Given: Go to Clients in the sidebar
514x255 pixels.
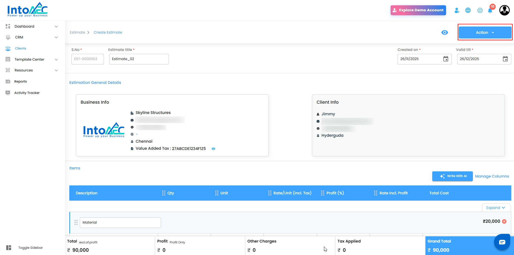Looking at the screenshot, I should point(21,48).
